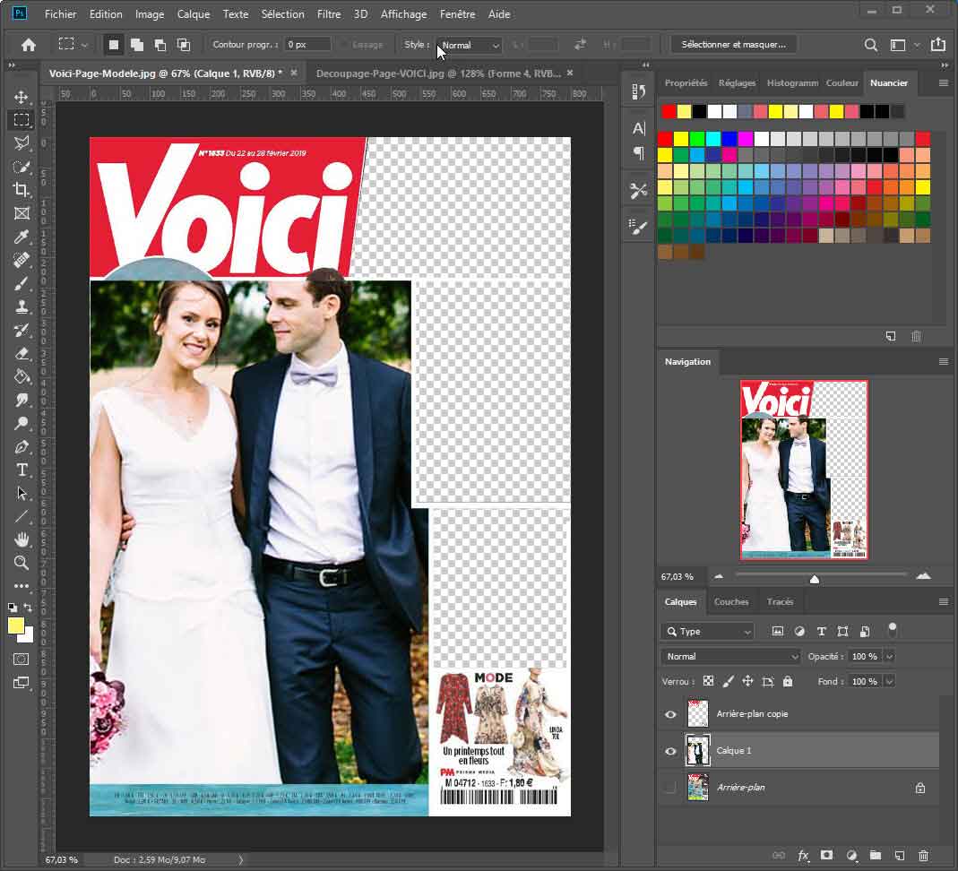The width and height of the screenshot is (958, 871).
Task: Open the Style dropdown showing Normal
Action: click(x=470, y=45)
